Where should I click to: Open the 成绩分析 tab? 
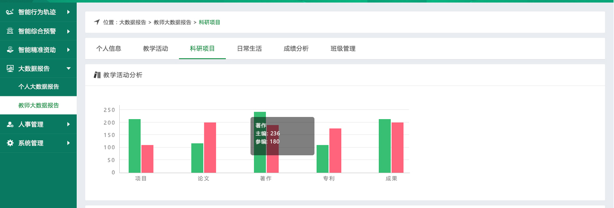pos(296,49)
